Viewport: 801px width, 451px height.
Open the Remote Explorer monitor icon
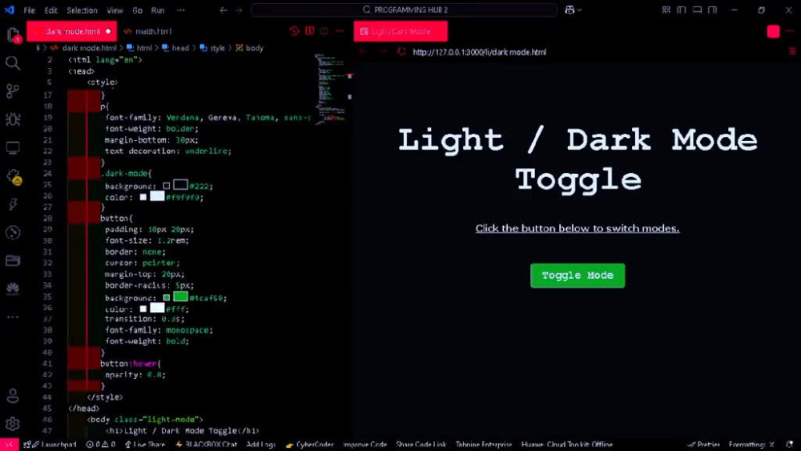[x=13, y=148]
